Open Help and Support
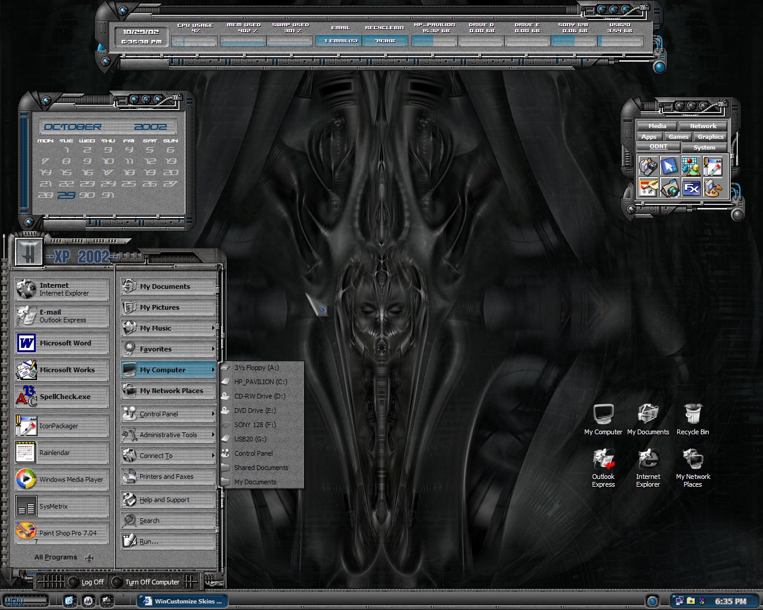763x610 pixels. pos(168,500)
